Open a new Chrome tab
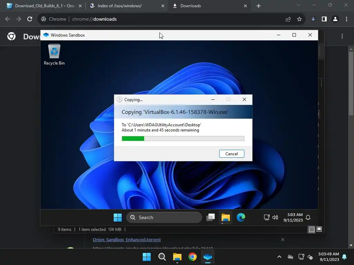 [259, 6]
